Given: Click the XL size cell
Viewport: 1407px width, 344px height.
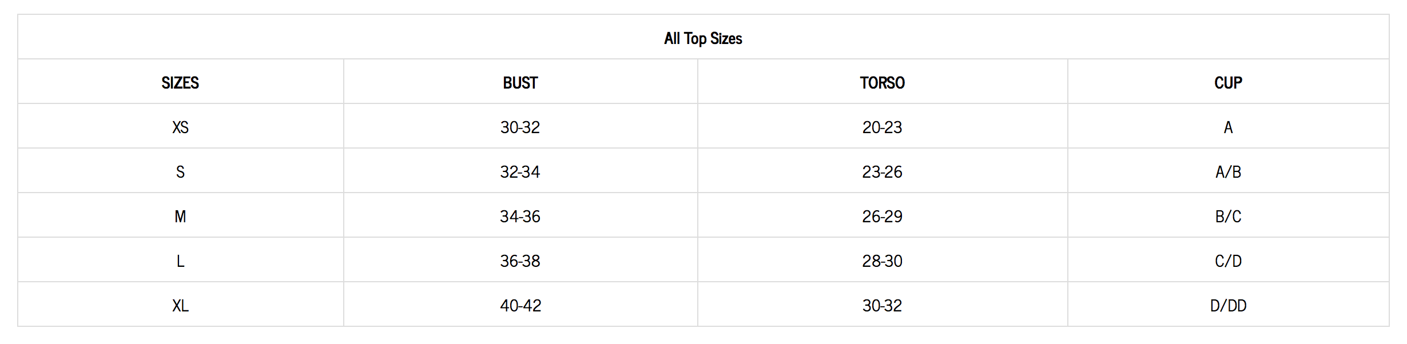Looking at the screenshot, I should (180, 306).
